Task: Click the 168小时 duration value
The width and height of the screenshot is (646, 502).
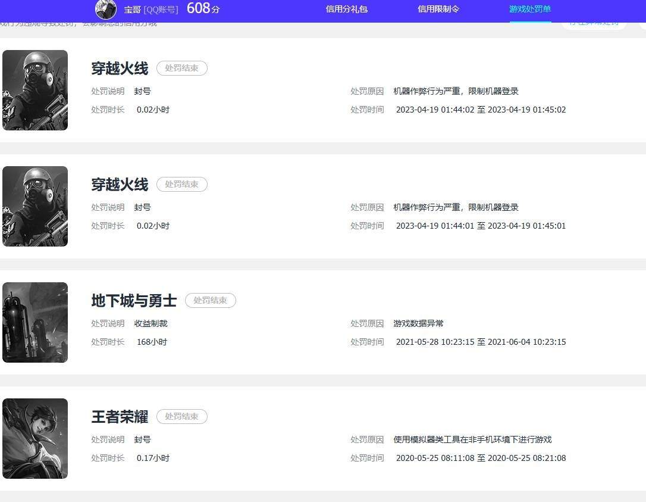Action: [x=152, y=342]
